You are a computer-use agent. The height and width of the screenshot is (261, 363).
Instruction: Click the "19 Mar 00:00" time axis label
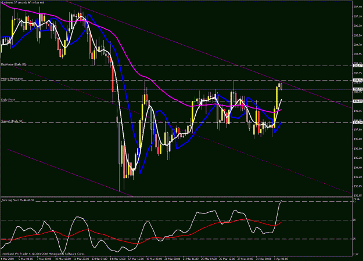click(x=155, y=259)
